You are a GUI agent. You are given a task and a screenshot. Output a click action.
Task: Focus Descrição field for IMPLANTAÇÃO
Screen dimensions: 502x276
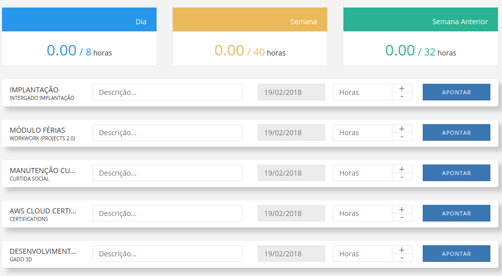tap(167, 92)
